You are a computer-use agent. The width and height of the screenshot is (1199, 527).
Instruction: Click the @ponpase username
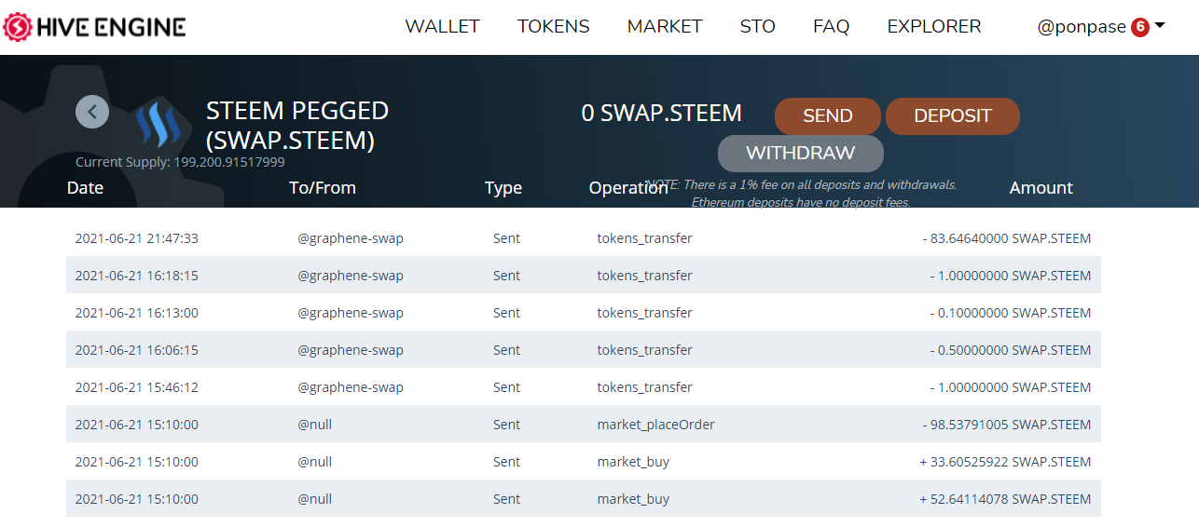[x=1082, y=27]
